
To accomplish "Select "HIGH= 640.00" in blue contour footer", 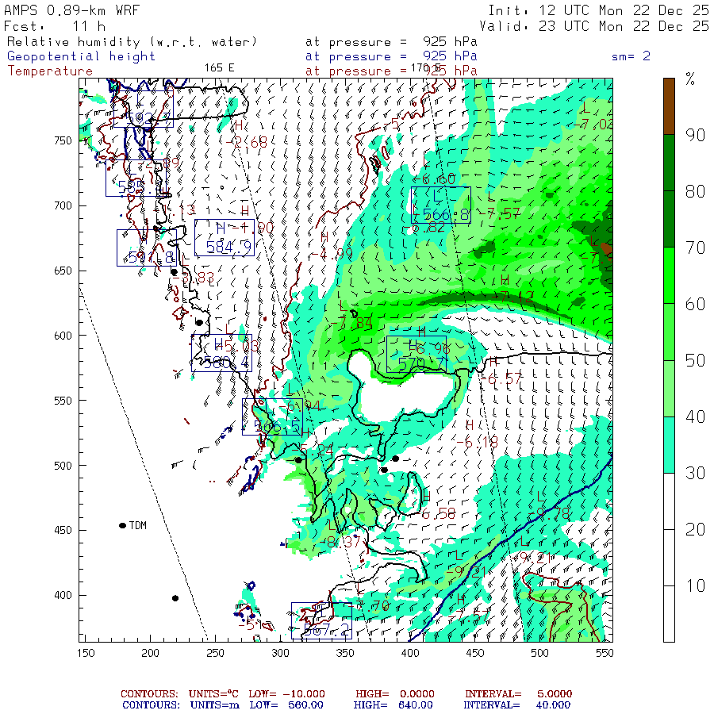I will click(x=393, y=705).
